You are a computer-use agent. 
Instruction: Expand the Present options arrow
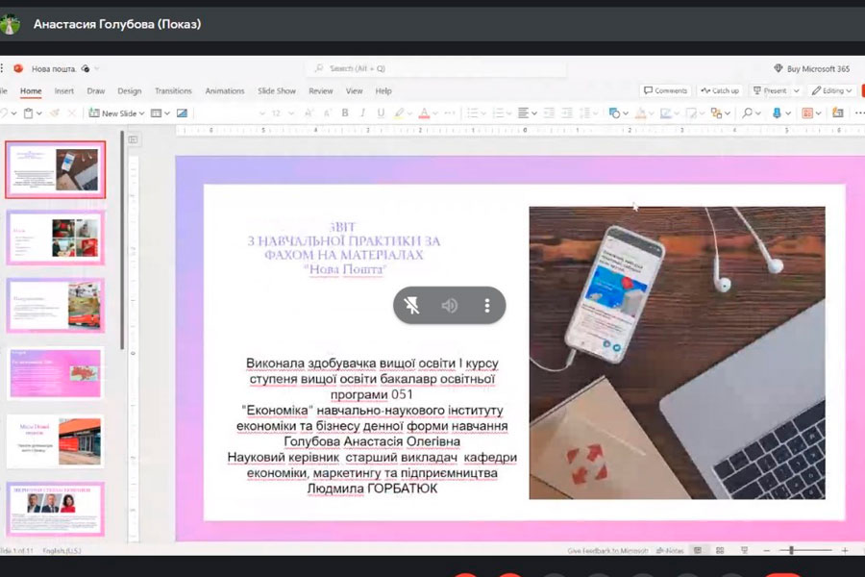pos(796,90)
